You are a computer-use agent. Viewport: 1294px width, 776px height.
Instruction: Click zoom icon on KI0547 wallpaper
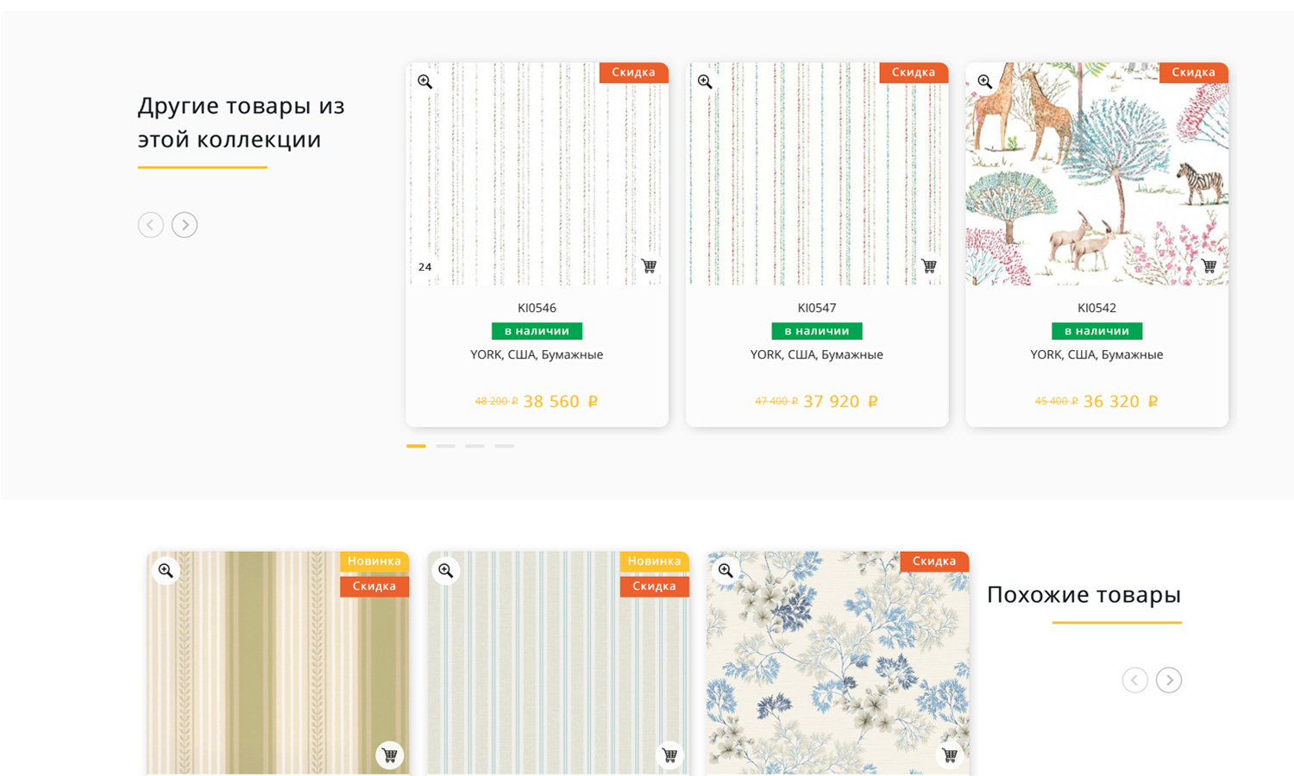coord(705,82)
